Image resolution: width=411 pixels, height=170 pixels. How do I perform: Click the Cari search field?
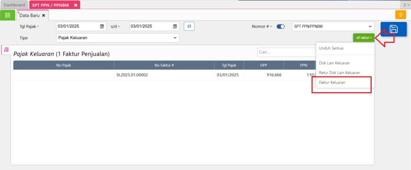[x=286, y=52]
